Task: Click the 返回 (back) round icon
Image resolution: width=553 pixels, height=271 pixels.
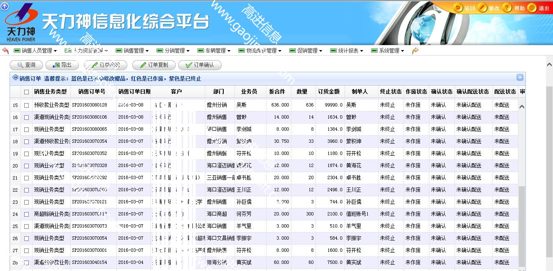Action: pos(458,8)
